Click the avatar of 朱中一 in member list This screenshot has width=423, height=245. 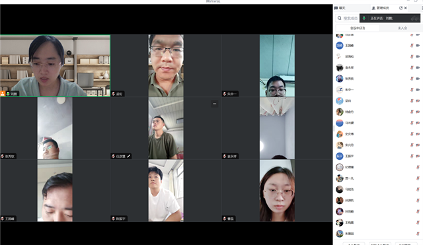[x=339, y=90]
